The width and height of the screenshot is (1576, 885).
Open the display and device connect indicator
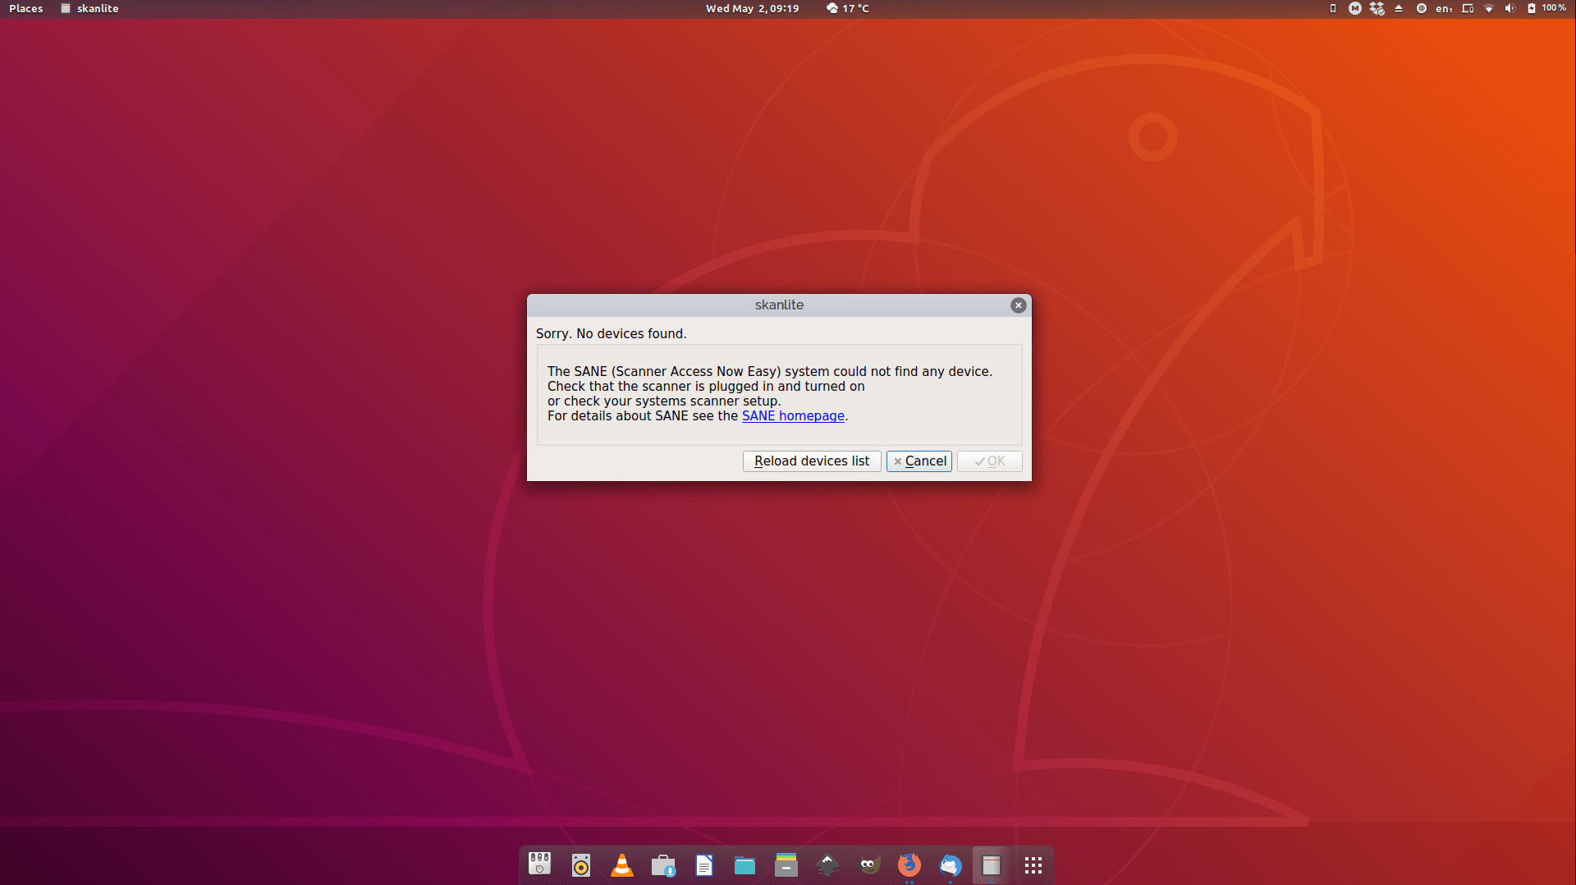[1468, 9]
